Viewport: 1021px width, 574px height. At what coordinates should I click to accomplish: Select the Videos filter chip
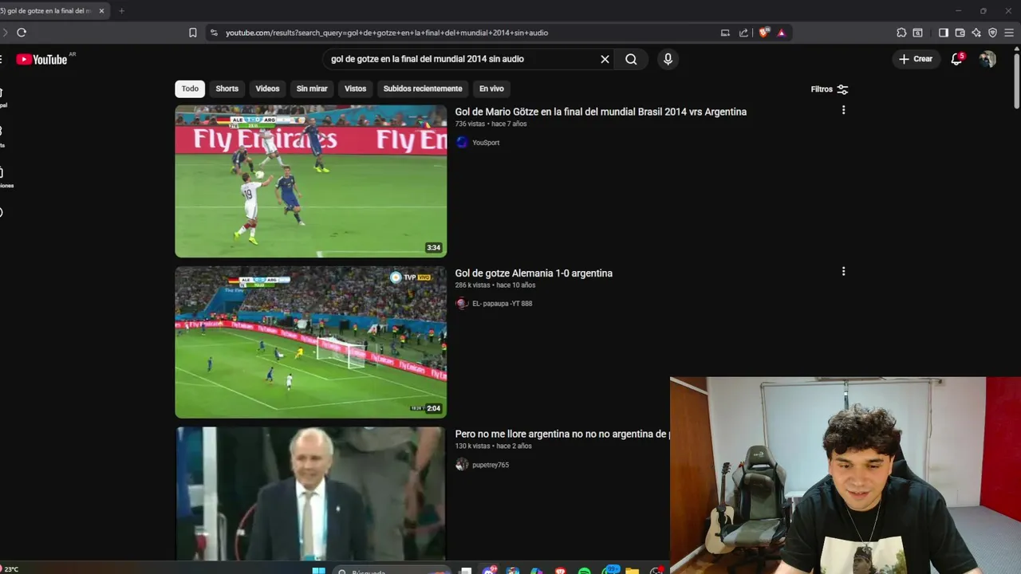(x=267, y=88)
